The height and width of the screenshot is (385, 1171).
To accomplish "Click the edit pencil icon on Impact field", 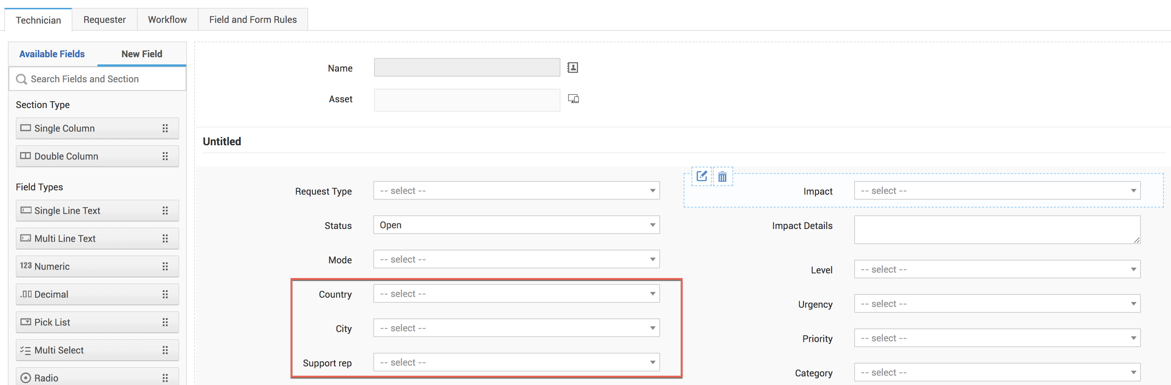I will point(702,177).
